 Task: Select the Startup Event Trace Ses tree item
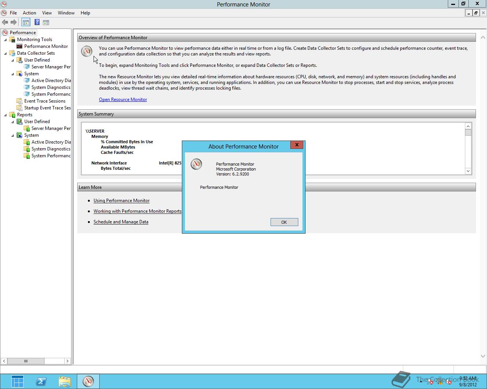(48, 108)
